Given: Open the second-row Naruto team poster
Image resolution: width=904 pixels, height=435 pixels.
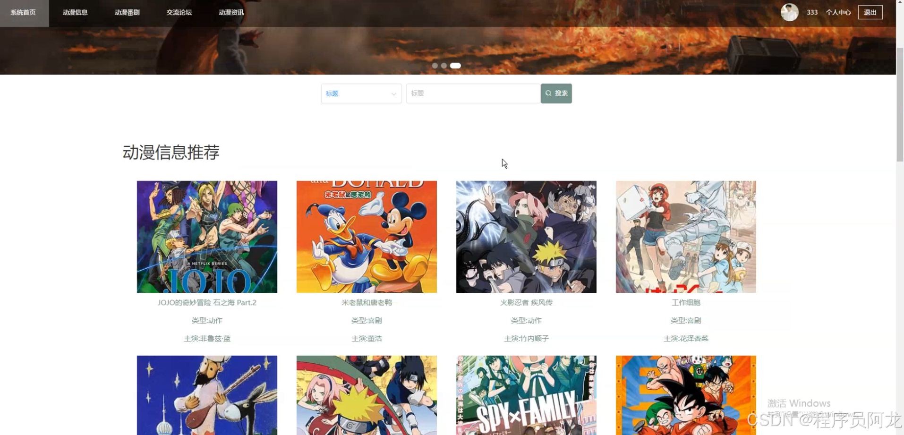Looking at the screenshot, I should [x=367, y=395].
